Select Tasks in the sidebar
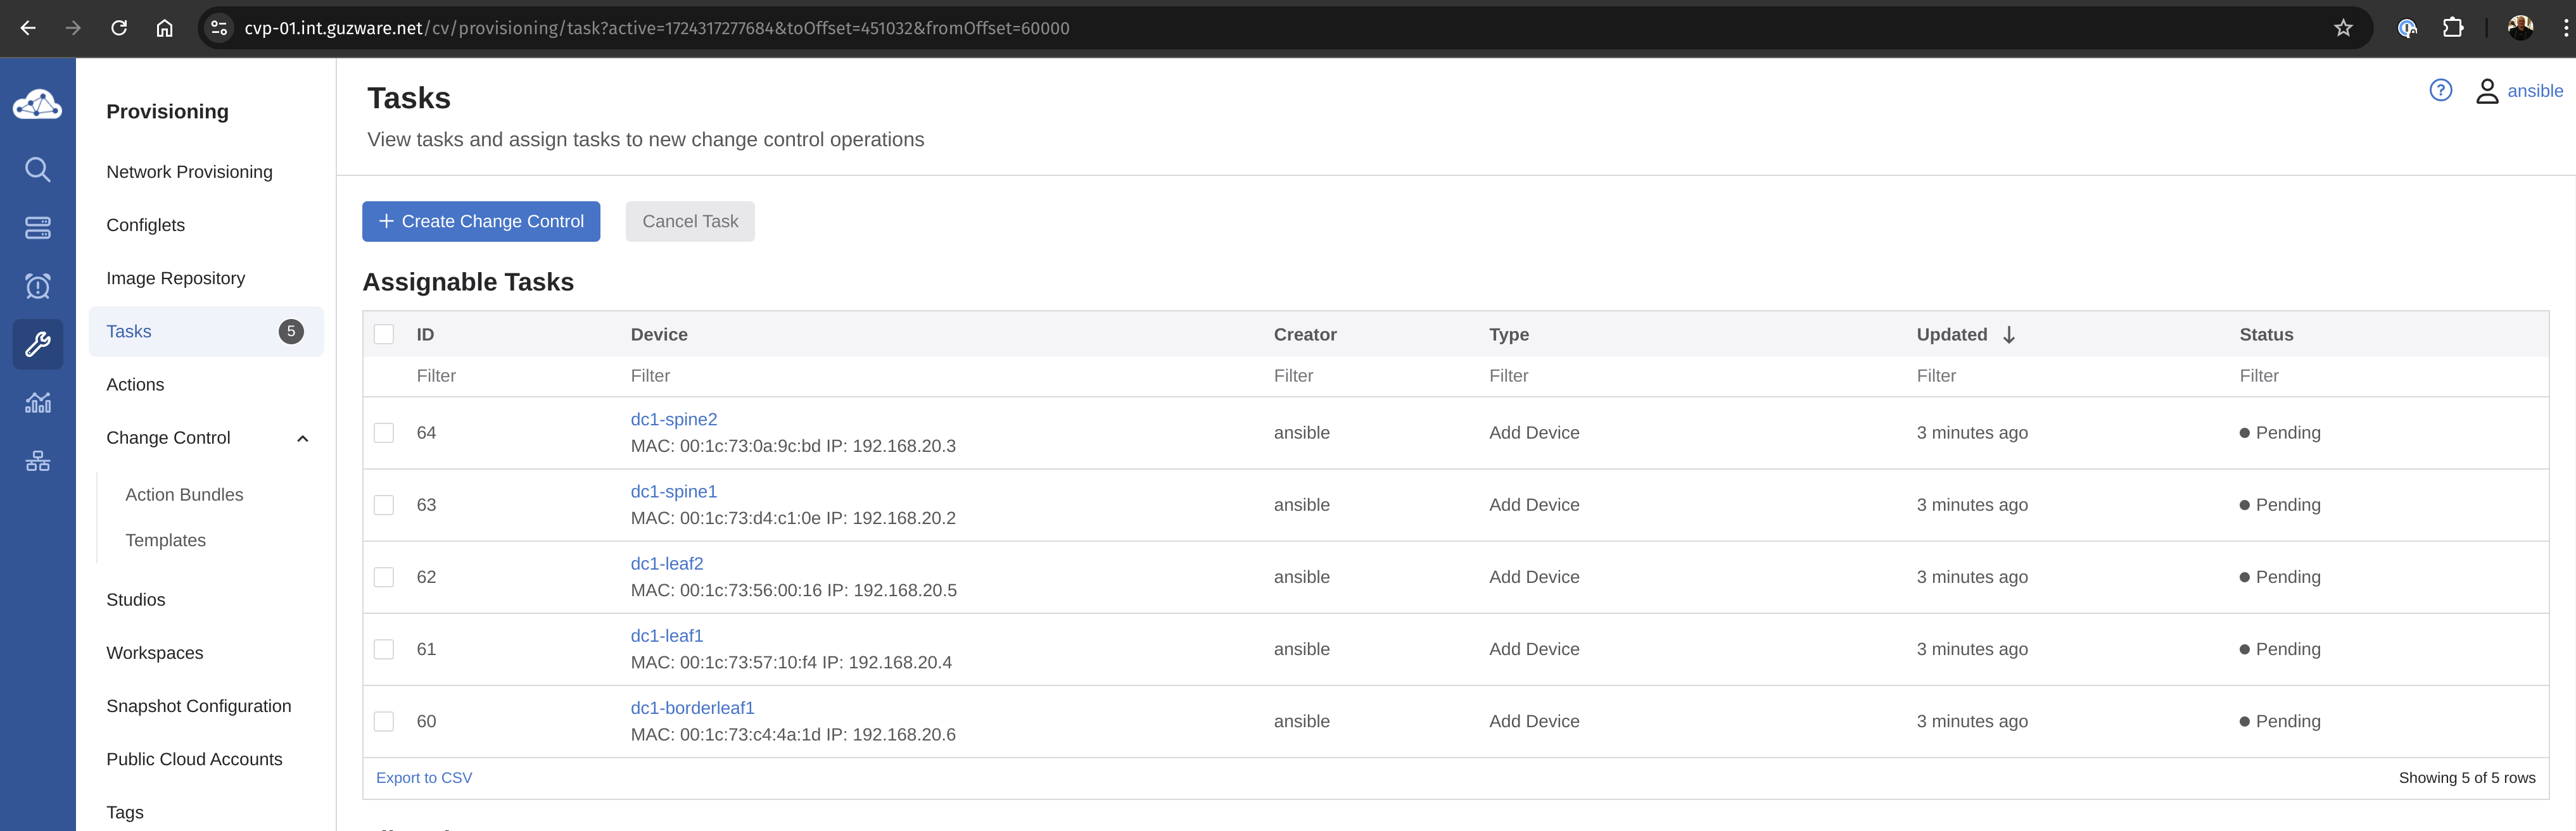 [206, 332]
